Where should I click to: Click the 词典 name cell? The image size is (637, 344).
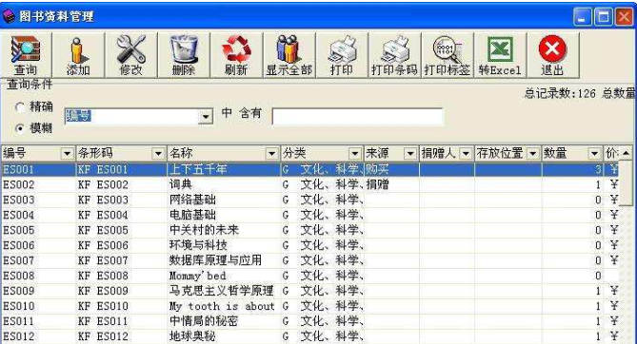coord(224,184)
